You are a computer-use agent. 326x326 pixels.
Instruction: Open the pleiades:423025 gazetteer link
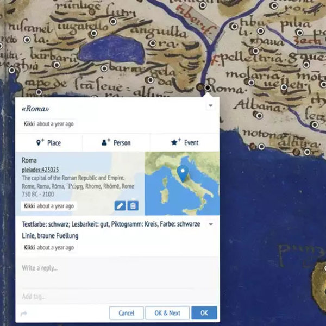tap(40, 170)
